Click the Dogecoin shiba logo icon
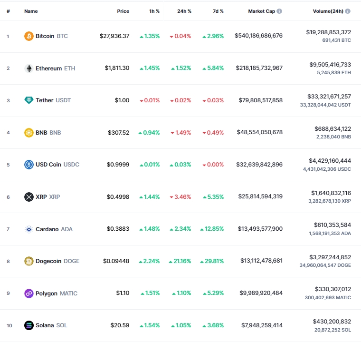Screen dimensions: 361x343 pos(29,261)
